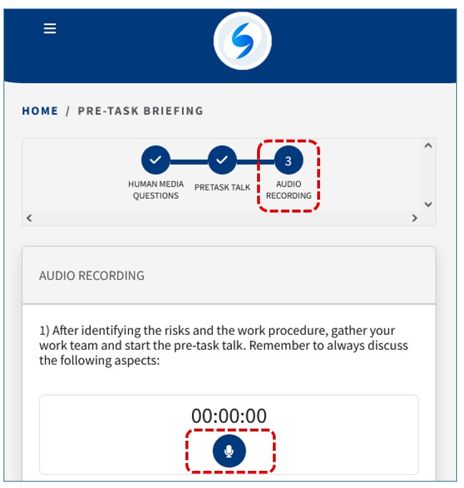
Task: Click the Human Media Questions checkmark circle
Action: (x=155, y=160)
